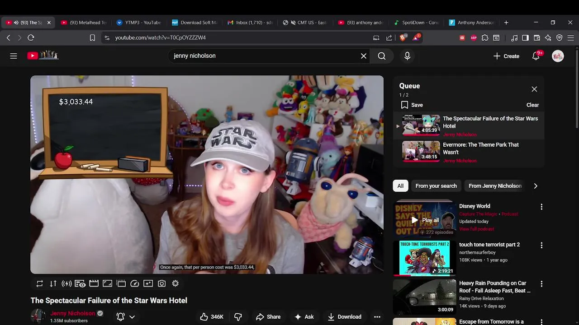
Task: Open the pop-up player icon
Action: 121,283
